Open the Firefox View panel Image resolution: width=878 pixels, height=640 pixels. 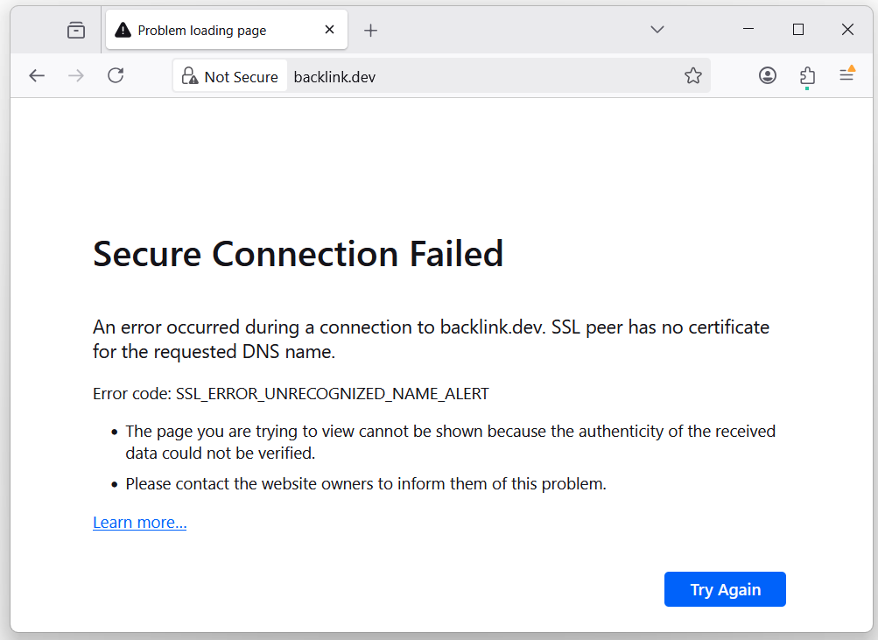76,29
